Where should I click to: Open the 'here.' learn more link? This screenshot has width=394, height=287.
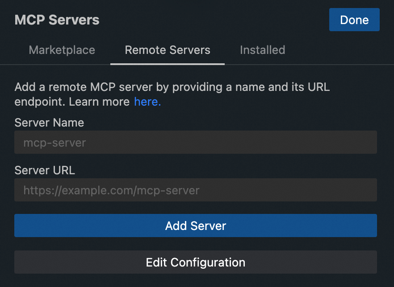coord(147,102)
